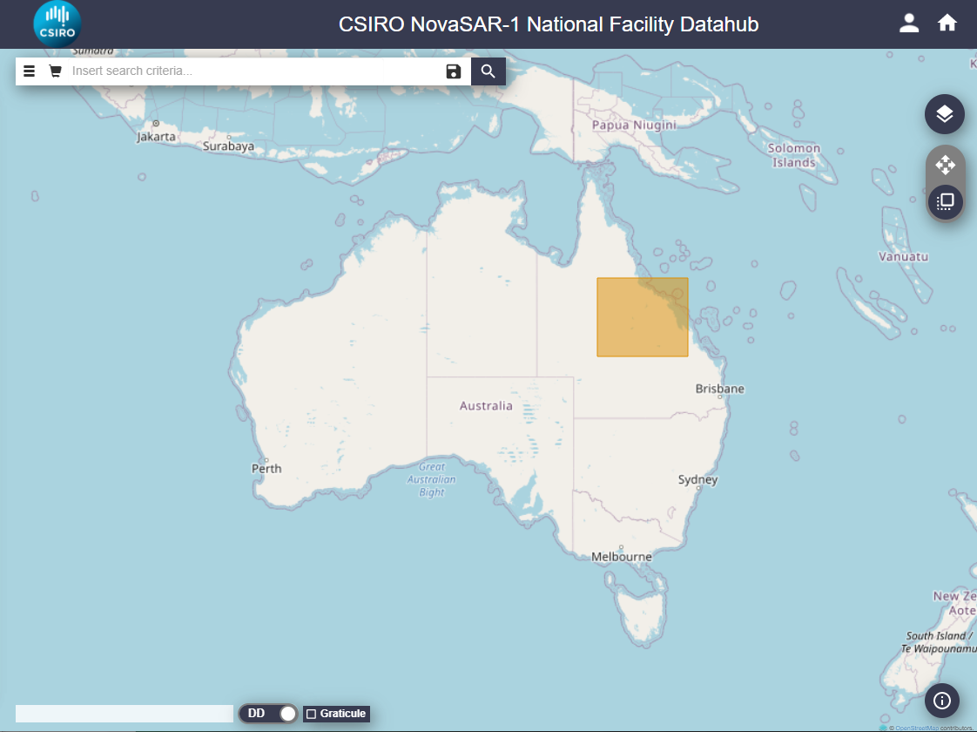This screenshot has height=732, width=977.
Task: Click the orange selected area rectangle
Action: (x=643, y=317)
